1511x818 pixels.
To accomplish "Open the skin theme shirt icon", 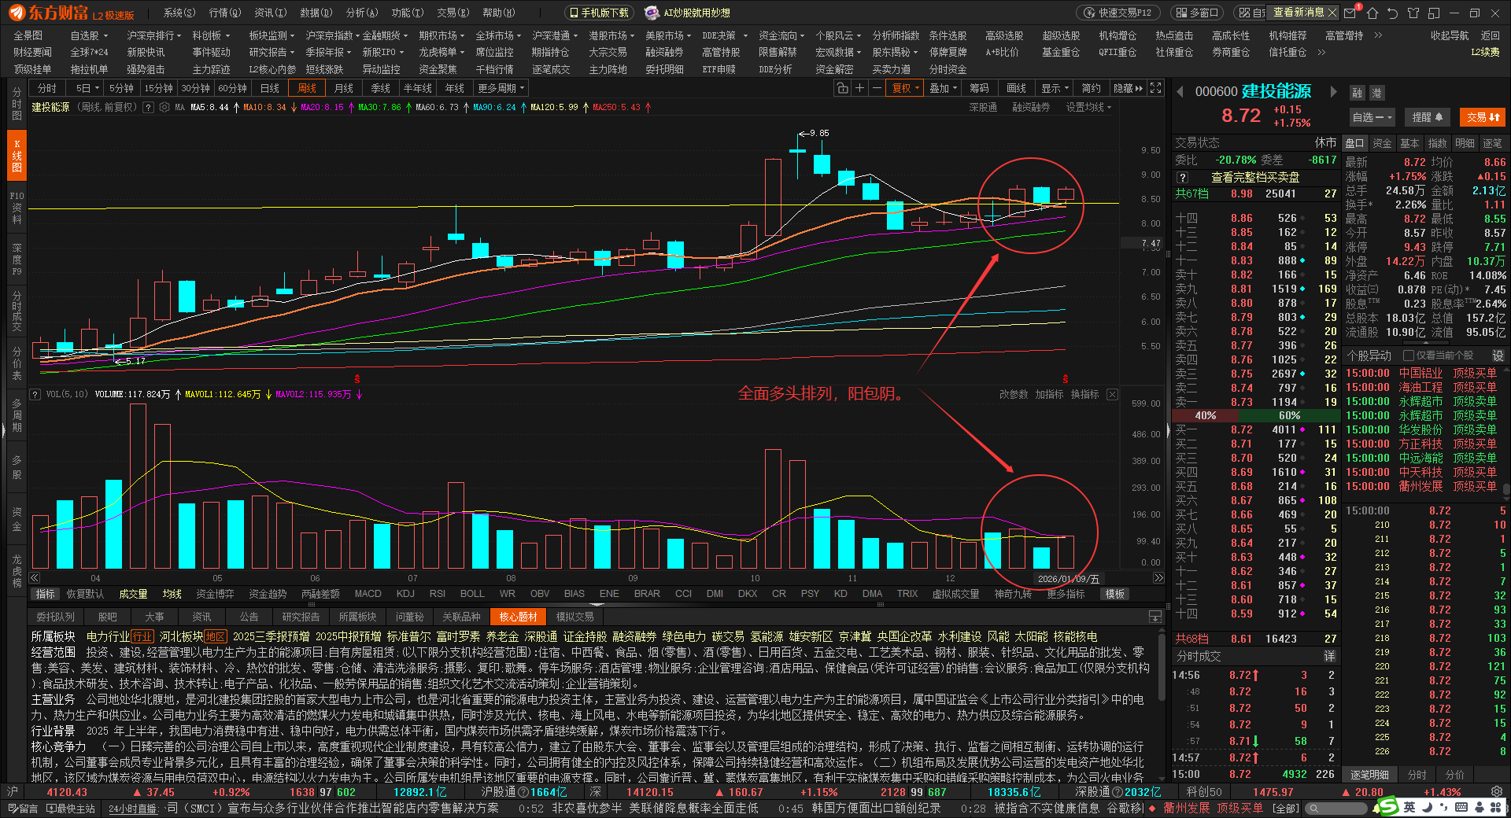I will tap(1413, 13).
